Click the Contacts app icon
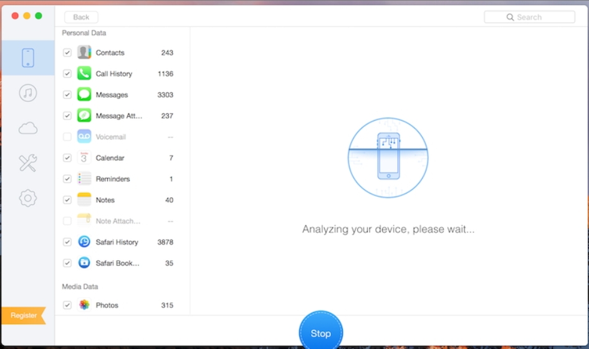 pos(84,52)
